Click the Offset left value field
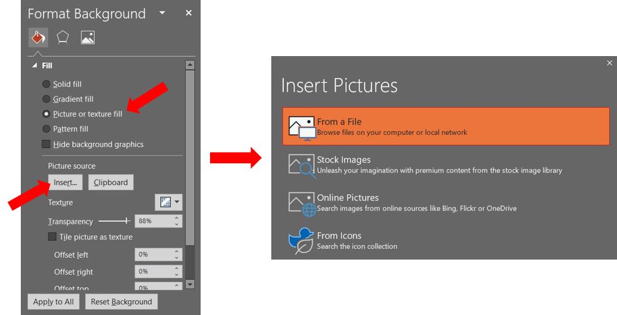This screenshot has width=617, height=315. pyautogui.click(x=153, y=255)
